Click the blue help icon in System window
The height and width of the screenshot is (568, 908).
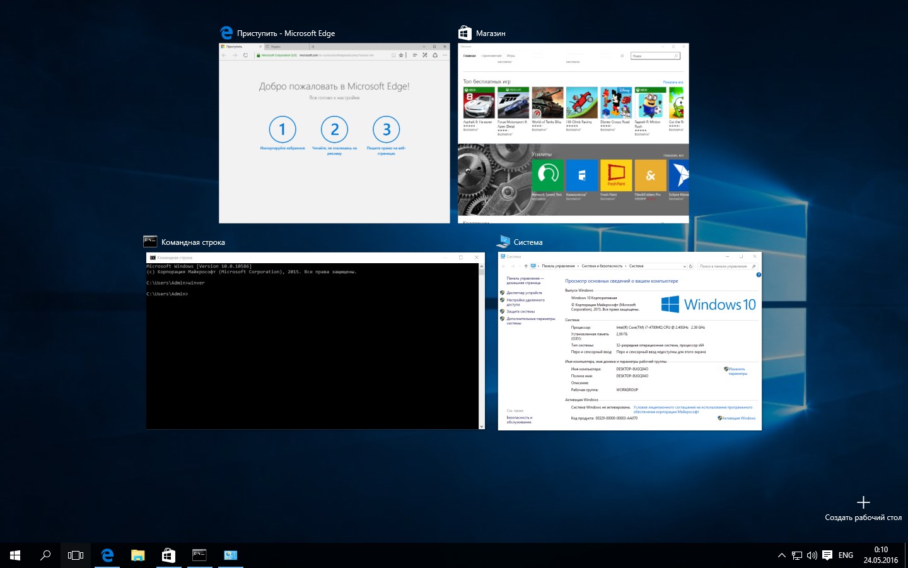coord(759,275)
